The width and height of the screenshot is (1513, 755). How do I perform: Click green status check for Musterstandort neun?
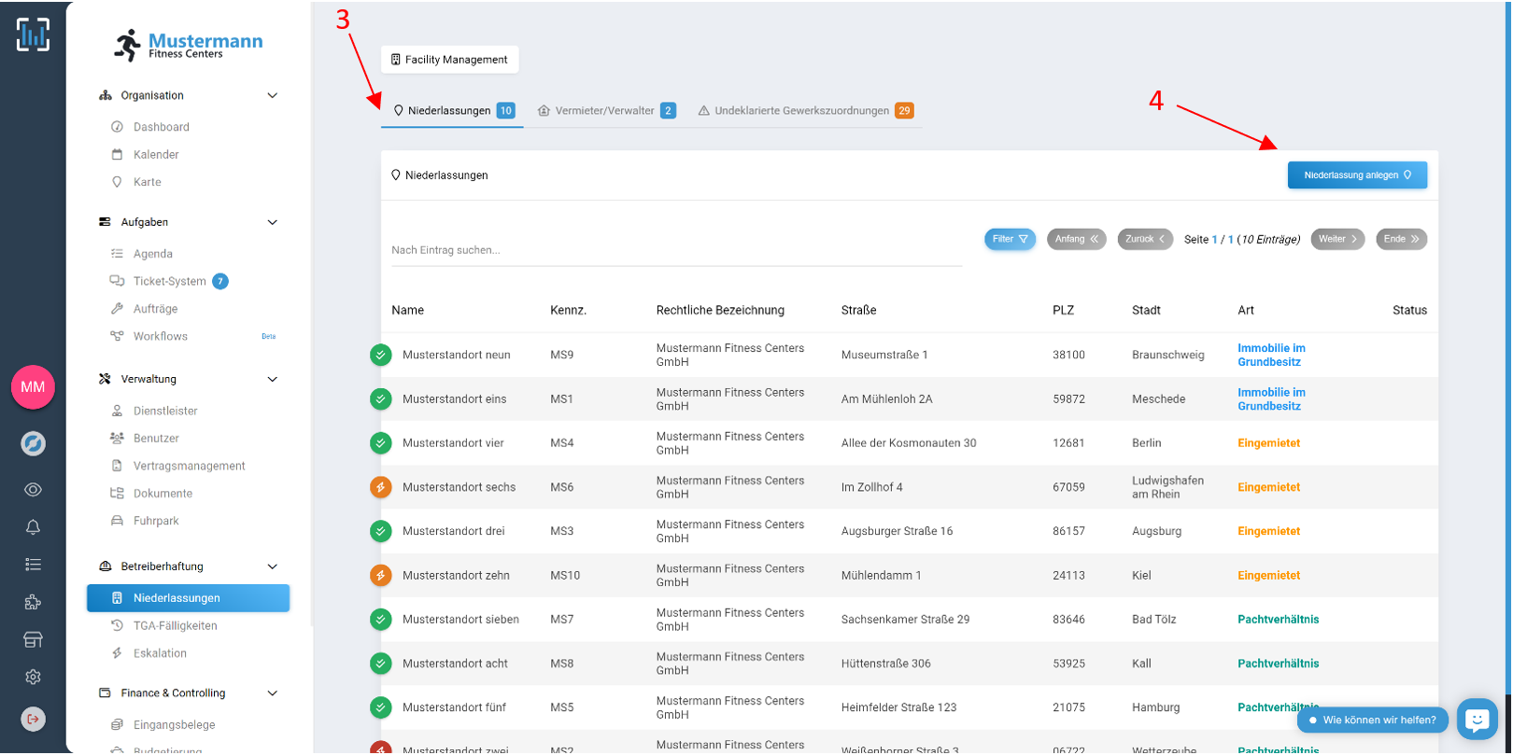click(381, 355)
